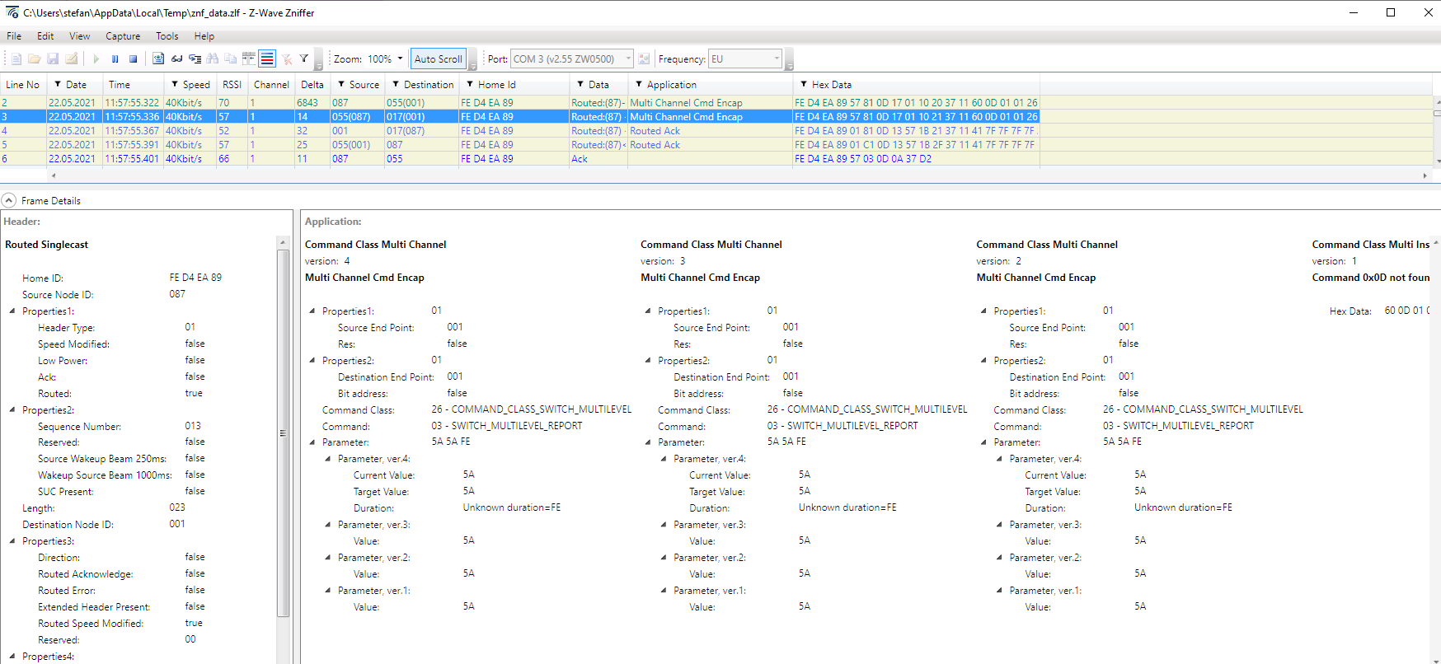Open the Port COM 3 dropdown

click(x=628, y=59)
